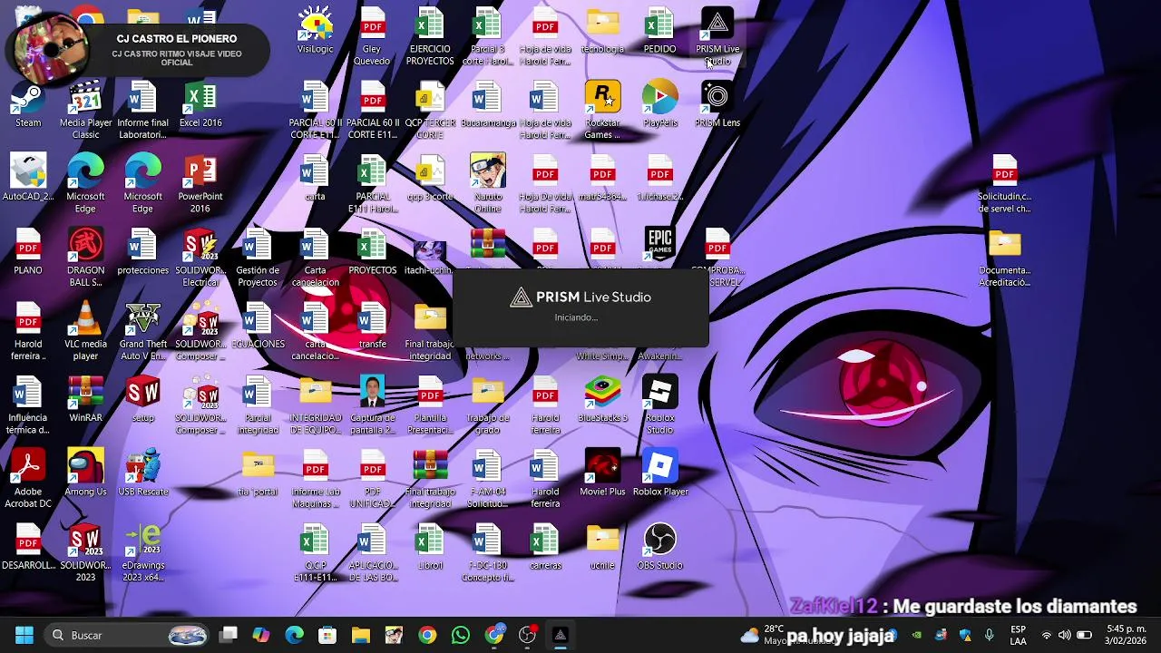Image resolution: width=1161 pixels, height=653 pixels.
Task: Open the USB Rescate shortcut
Action: (x=143, y=473)
